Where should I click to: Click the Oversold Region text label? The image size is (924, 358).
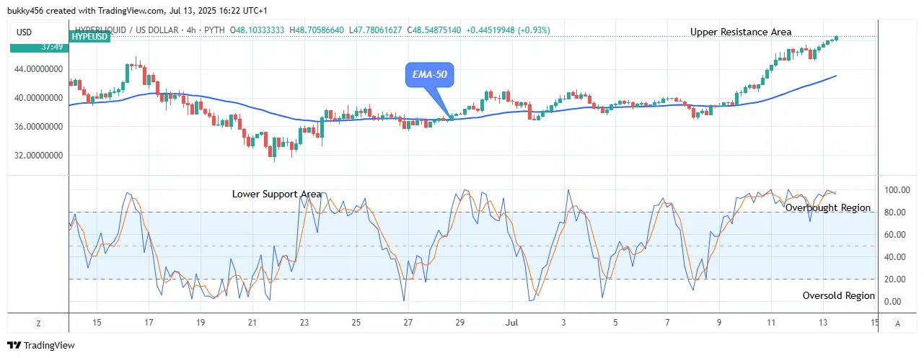point(838,295)
